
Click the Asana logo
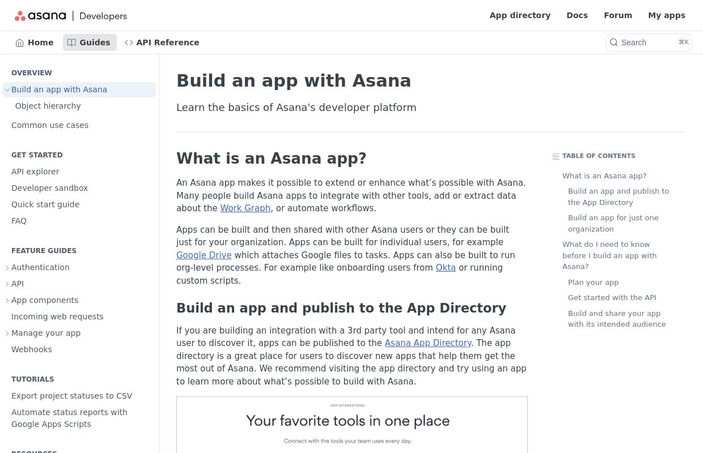click(x=40, y=16)
